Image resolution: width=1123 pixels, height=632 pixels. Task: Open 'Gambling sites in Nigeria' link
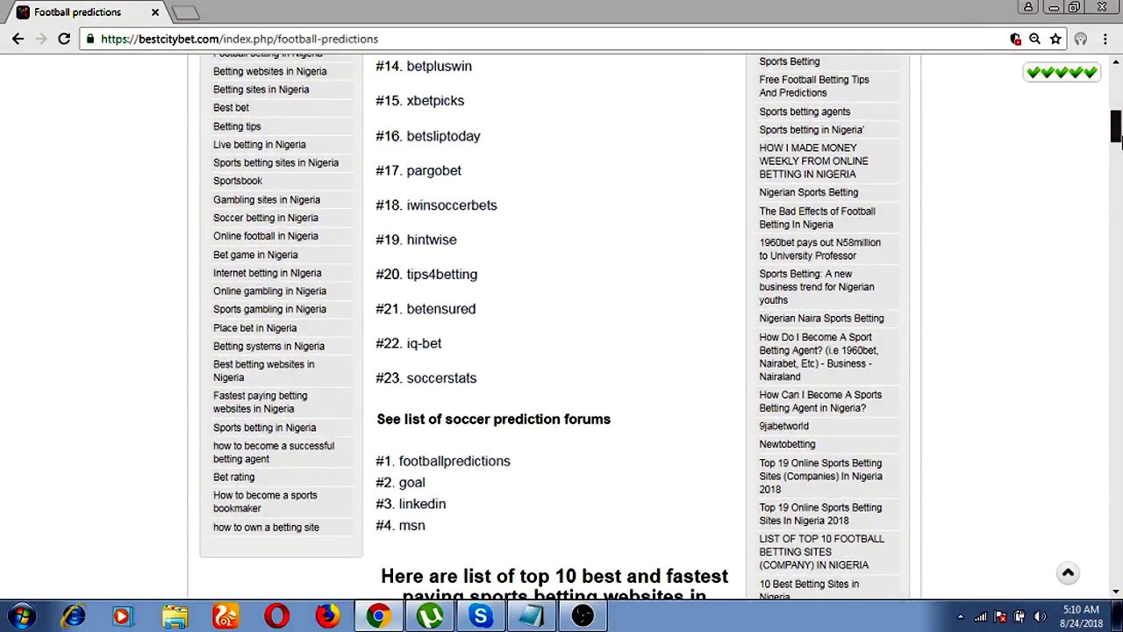[267, 200]
